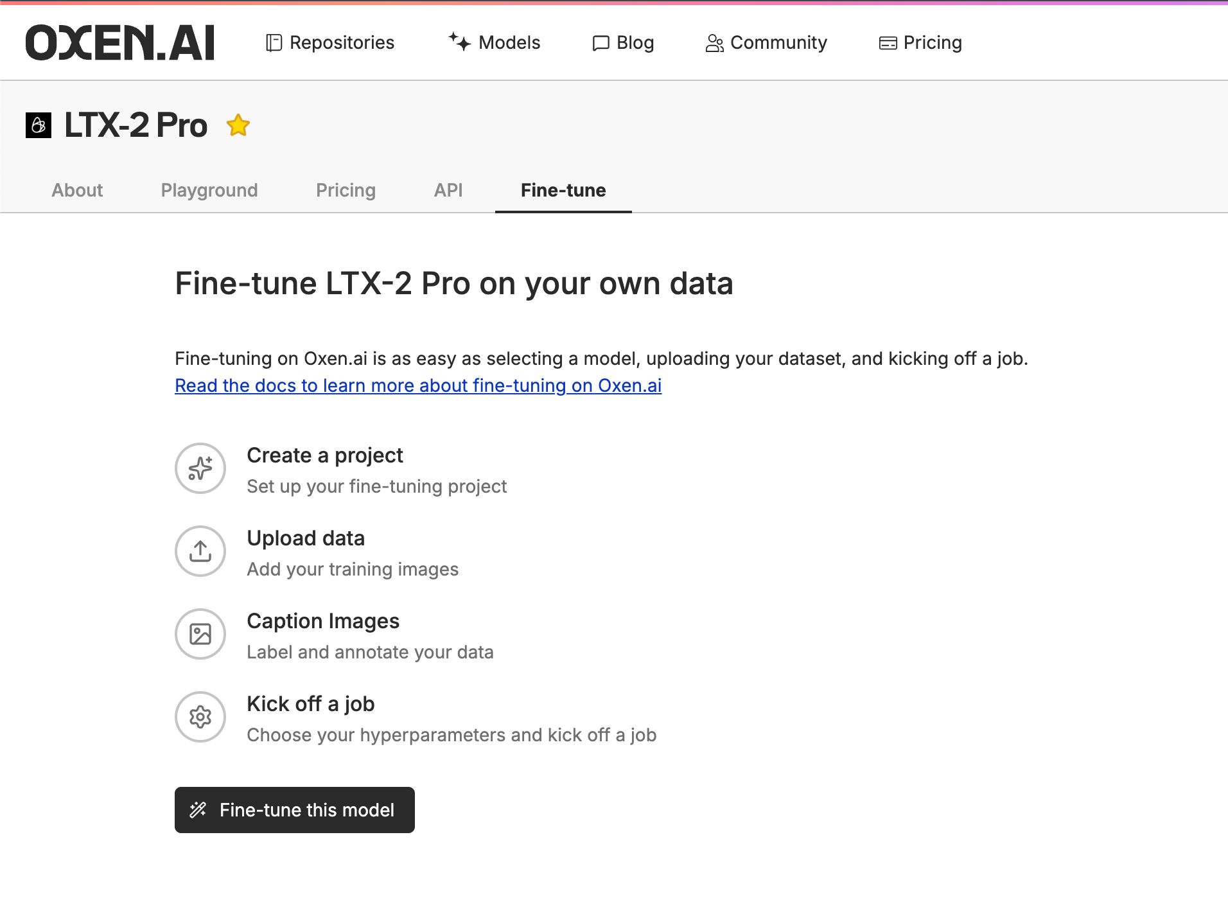Click the magic wand icon in button
1228x907 pixels.
click(x=198, y=810)
